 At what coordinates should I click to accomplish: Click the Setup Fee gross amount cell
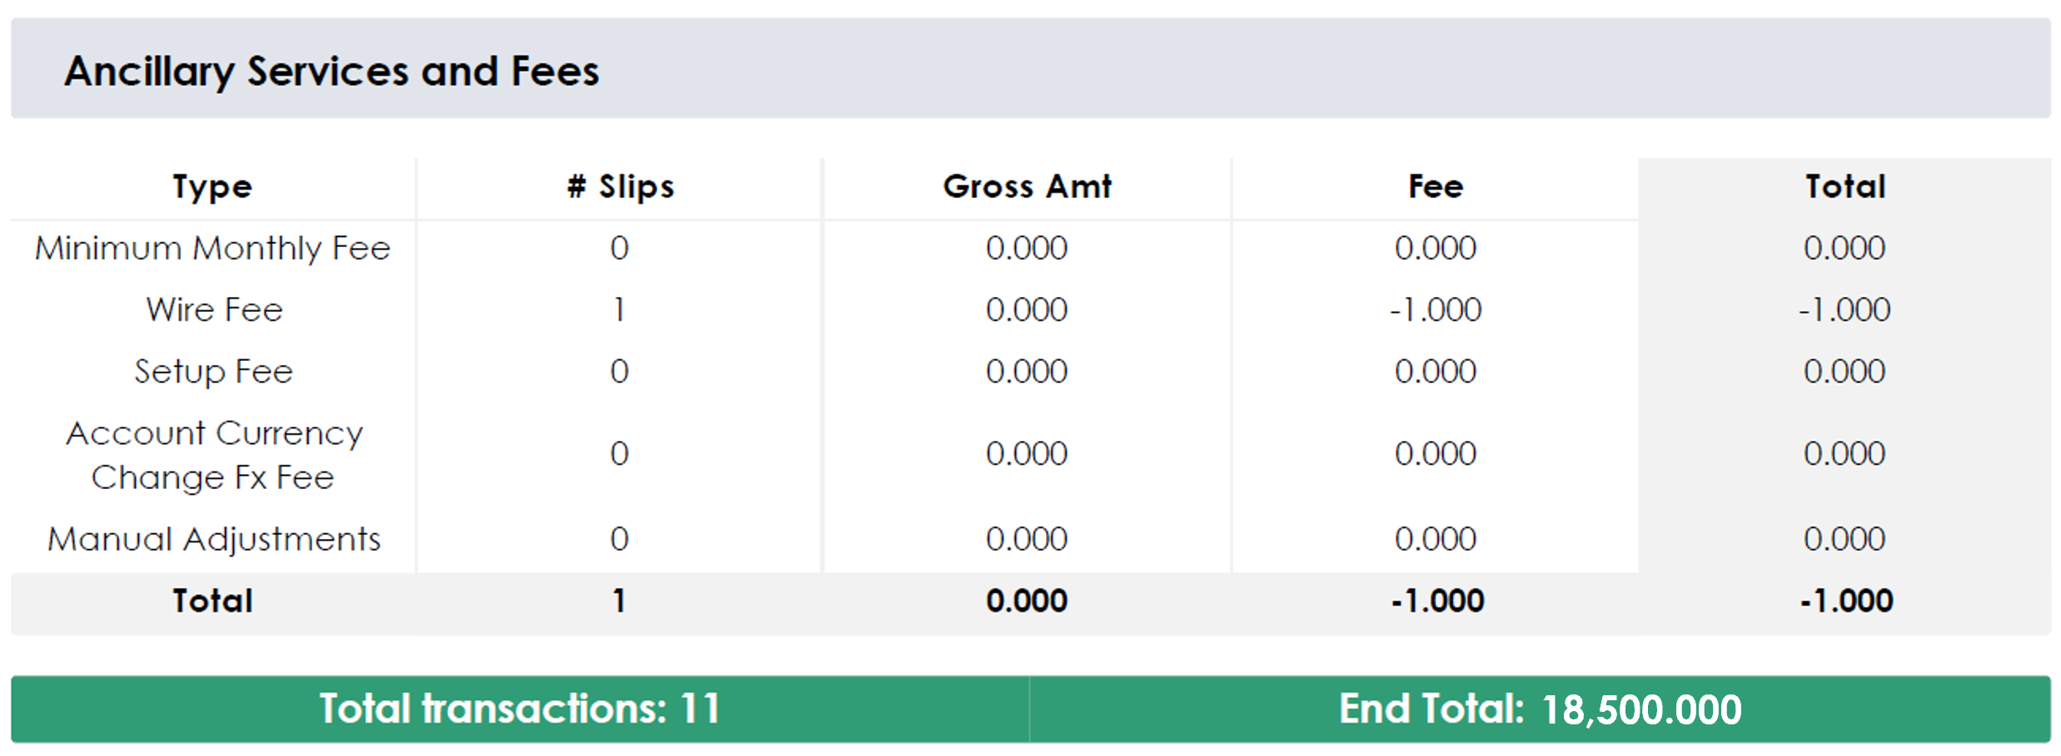point(1027,372)
